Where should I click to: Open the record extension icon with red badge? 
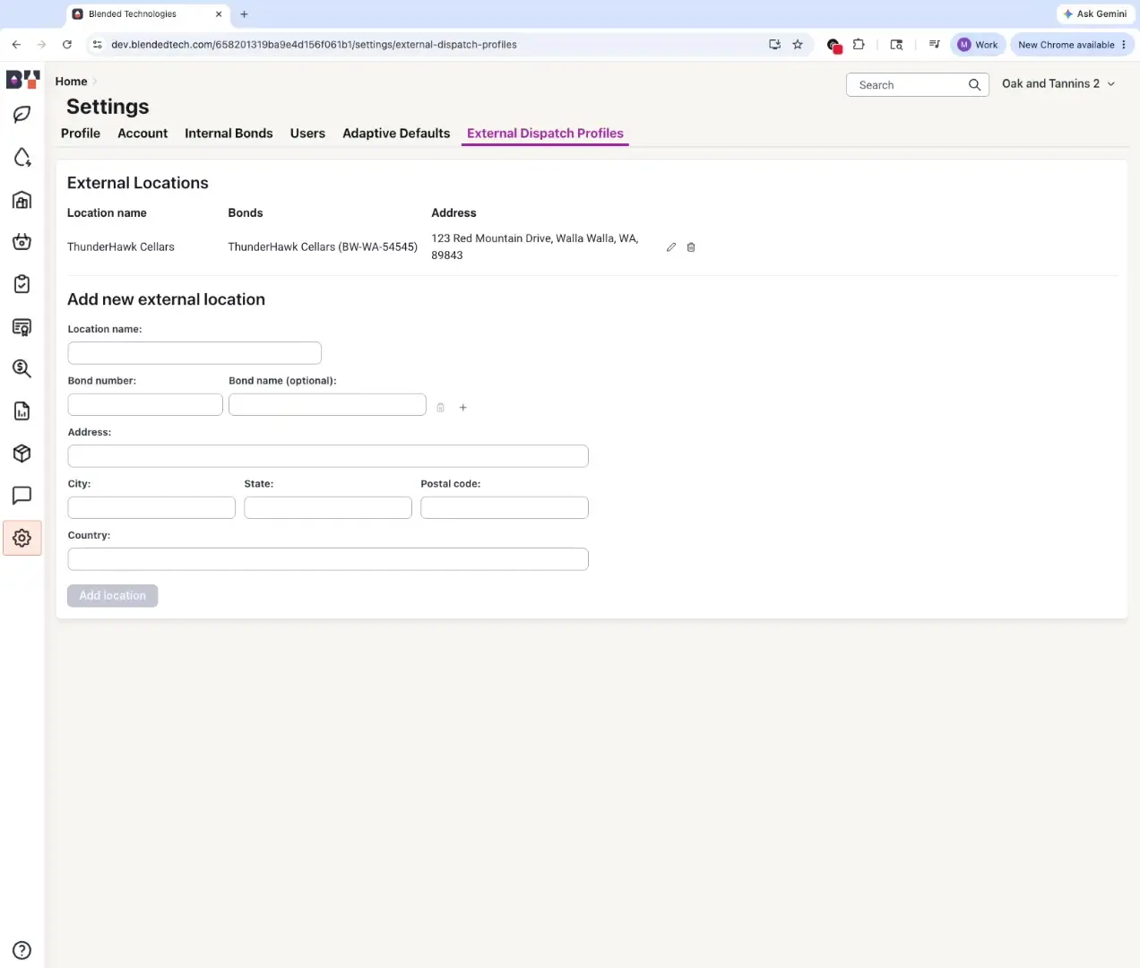pyautogui.click(x=834, y=45)
